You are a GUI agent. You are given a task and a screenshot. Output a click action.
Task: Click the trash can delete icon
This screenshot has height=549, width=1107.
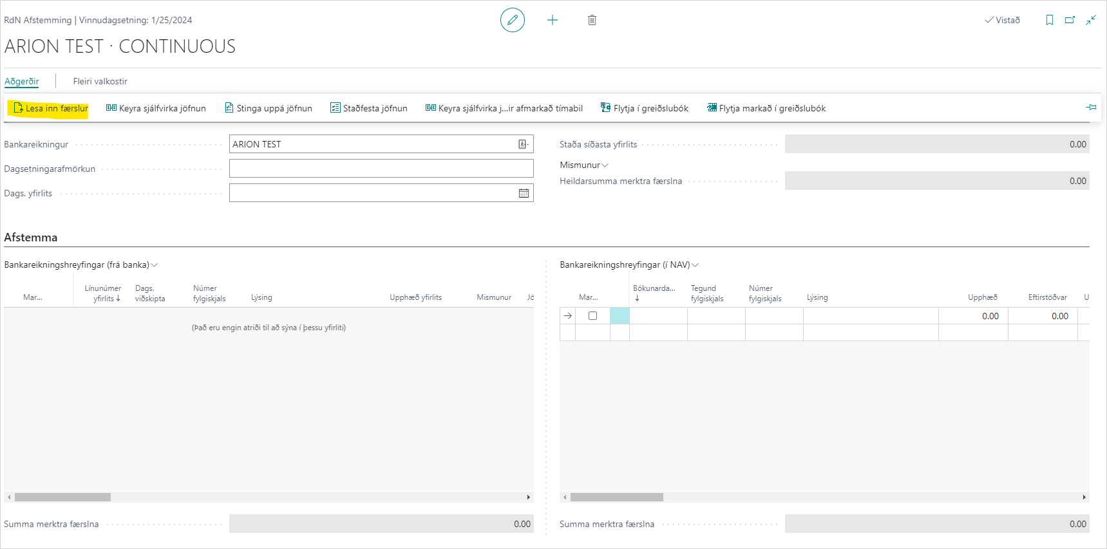click(592, 20)
